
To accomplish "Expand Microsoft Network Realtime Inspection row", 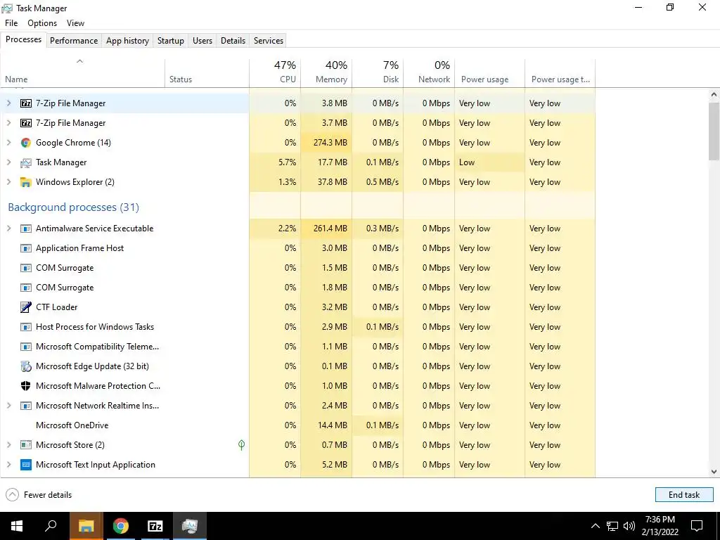I will (x=8, y=406).
